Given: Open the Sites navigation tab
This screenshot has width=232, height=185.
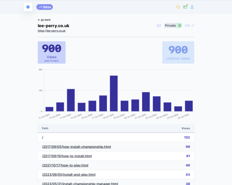Looking at the screenshot, I should tap(44, 7).
